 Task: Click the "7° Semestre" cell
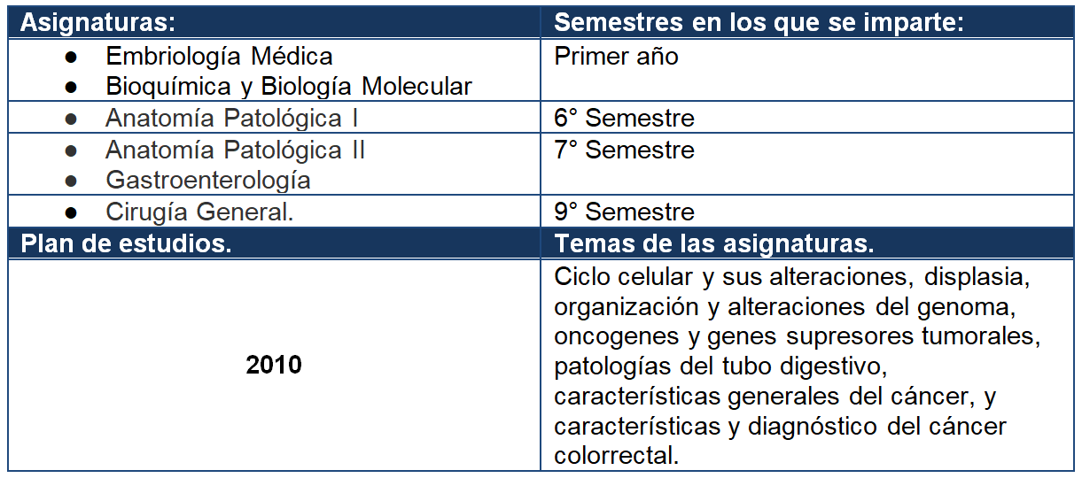point(624,150)
